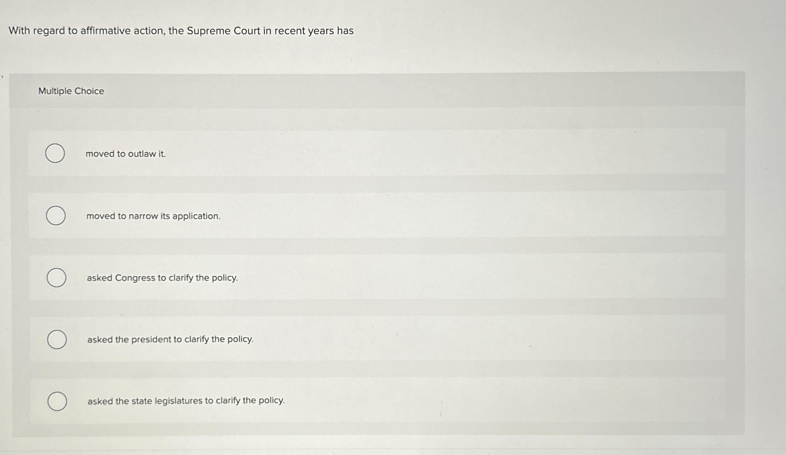
Task: Click the answer text 'moved to narrow its application'
Action: pos(153,216)
